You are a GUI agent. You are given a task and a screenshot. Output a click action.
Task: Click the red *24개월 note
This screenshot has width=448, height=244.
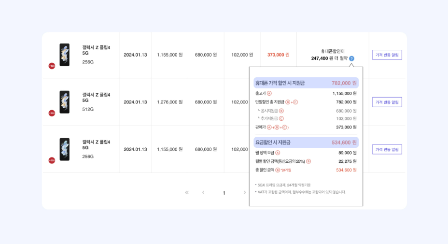point(286,170)
